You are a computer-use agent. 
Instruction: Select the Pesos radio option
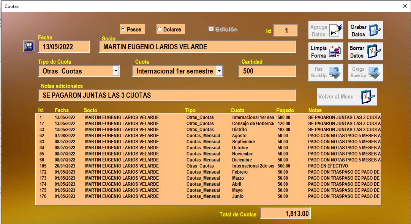tap(123, 29)
